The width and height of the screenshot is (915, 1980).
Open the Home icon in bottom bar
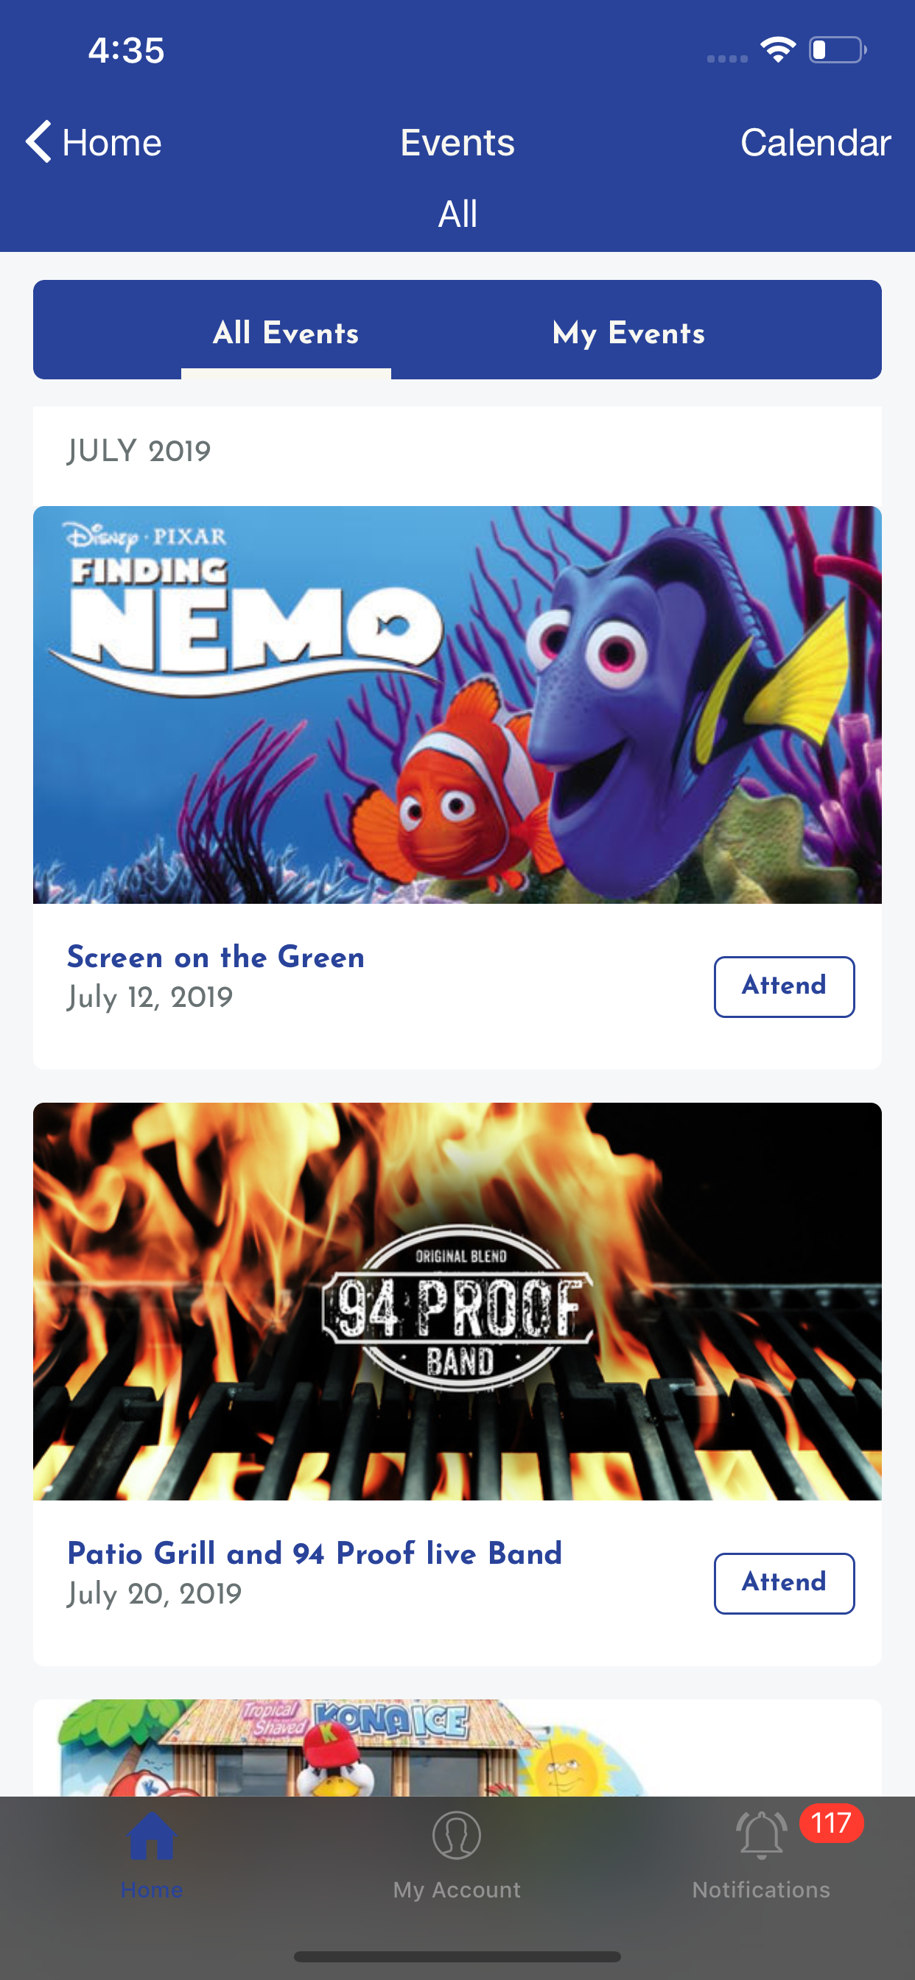pos(152,1836)
